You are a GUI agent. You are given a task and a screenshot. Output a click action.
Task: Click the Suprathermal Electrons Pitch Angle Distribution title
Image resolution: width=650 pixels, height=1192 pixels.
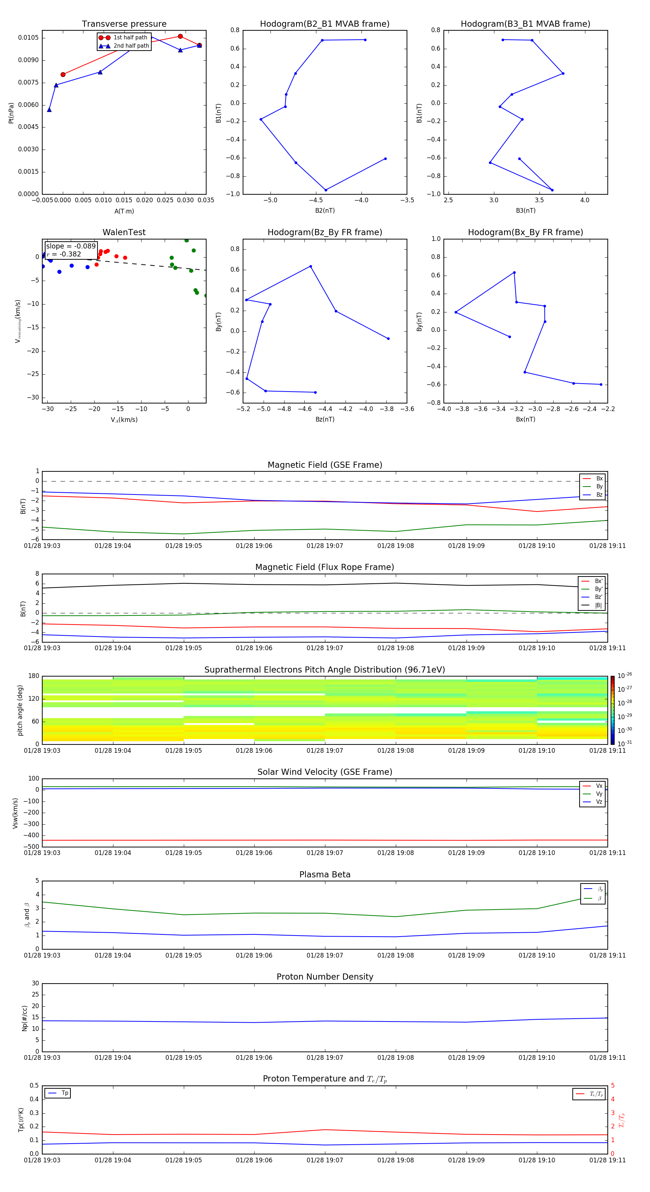click(x=325, y=670)
